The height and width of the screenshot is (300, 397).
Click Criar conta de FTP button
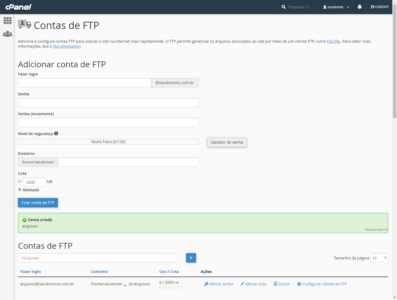(x=38, y=203)
